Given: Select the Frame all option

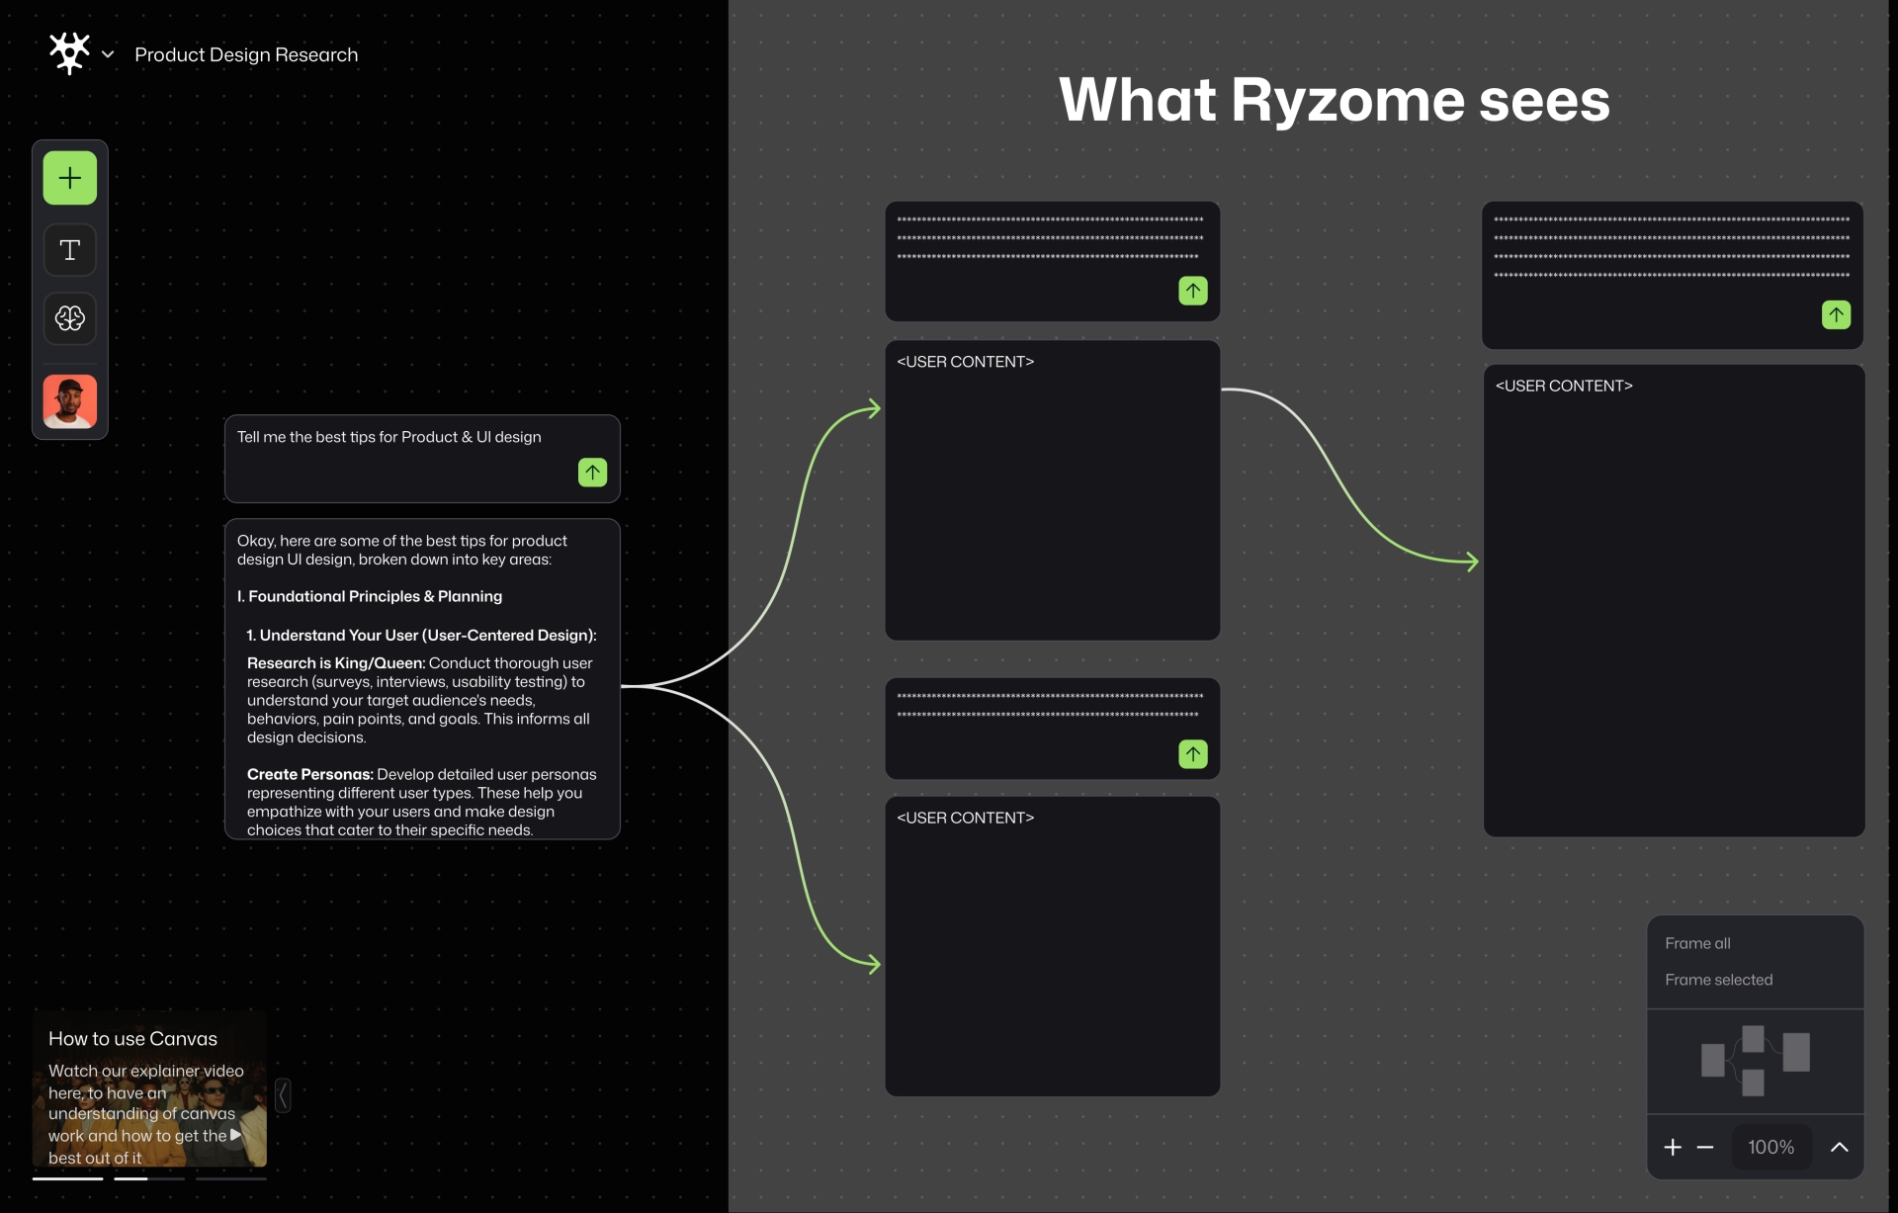Looking at the screenshot, I should [x=1698, y=942].
